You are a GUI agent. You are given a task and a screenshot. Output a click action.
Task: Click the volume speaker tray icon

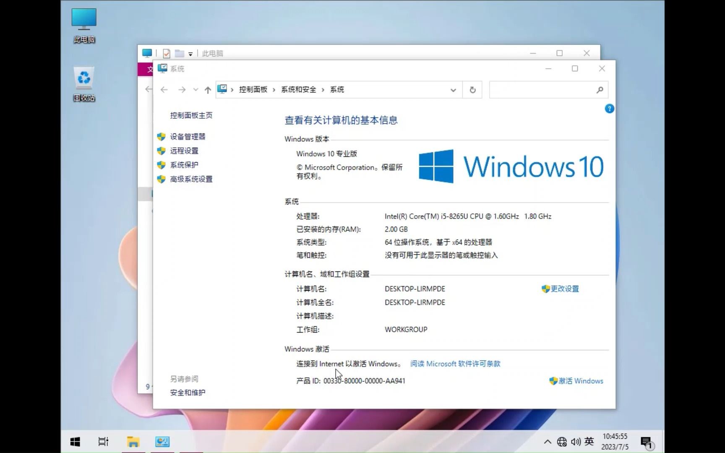[576, 442]
